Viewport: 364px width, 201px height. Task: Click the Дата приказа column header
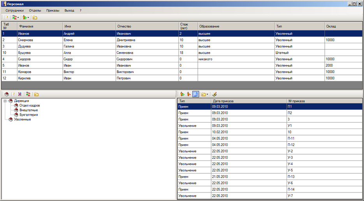[249, 101]
